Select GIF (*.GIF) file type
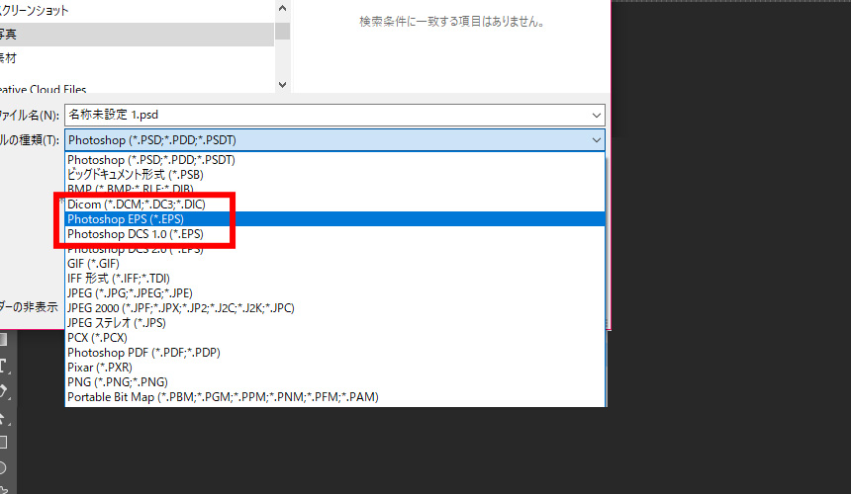 point(93,264)
